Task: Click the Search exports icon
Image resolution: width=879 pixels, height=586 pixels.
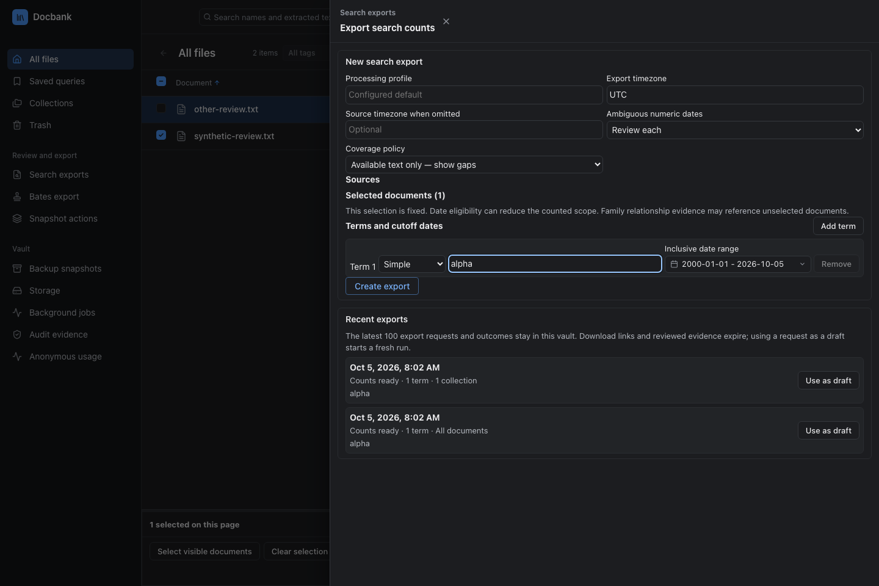Action: pyautogui.click(x=17, y=175)
